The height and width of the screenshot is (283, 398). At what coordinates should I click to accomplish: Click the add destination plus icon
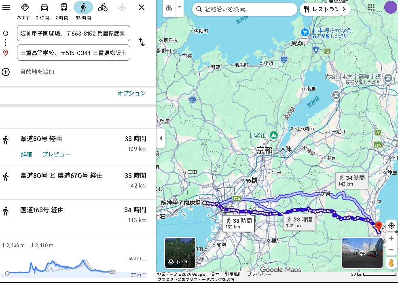pos(6,72)
